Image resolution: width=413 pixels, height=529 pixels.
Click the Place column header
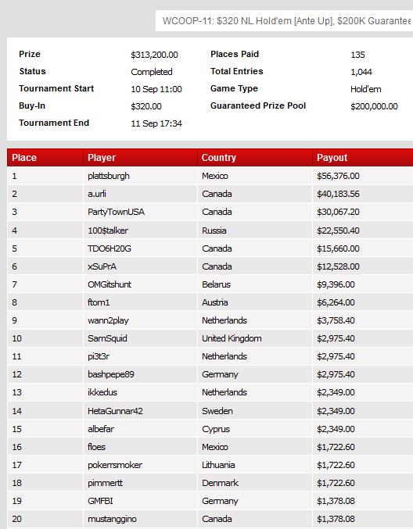(x=45, y=158)
